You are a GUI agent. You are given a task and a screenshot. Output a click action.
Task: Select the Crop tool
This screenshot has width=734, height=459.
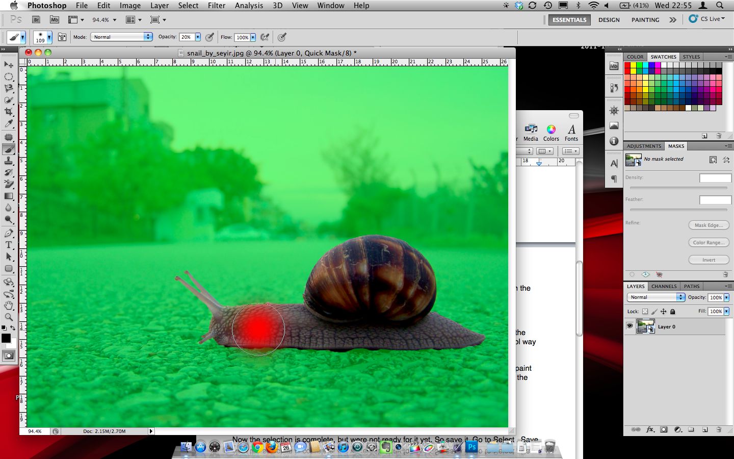[9, 112]
